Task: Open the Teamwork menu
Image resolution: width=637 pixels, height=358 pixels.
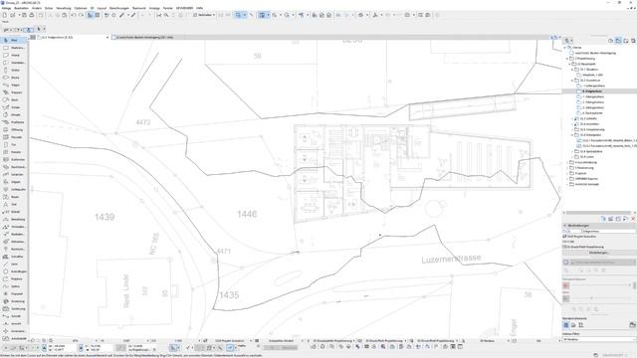Action: tap(139, 8)
